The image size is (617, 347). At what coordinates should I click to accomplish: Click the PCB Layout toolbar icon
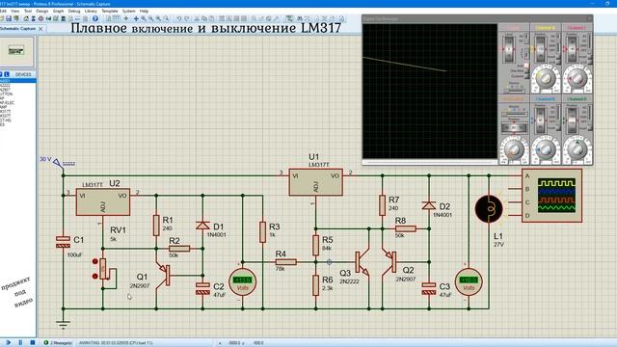(40, 18)
